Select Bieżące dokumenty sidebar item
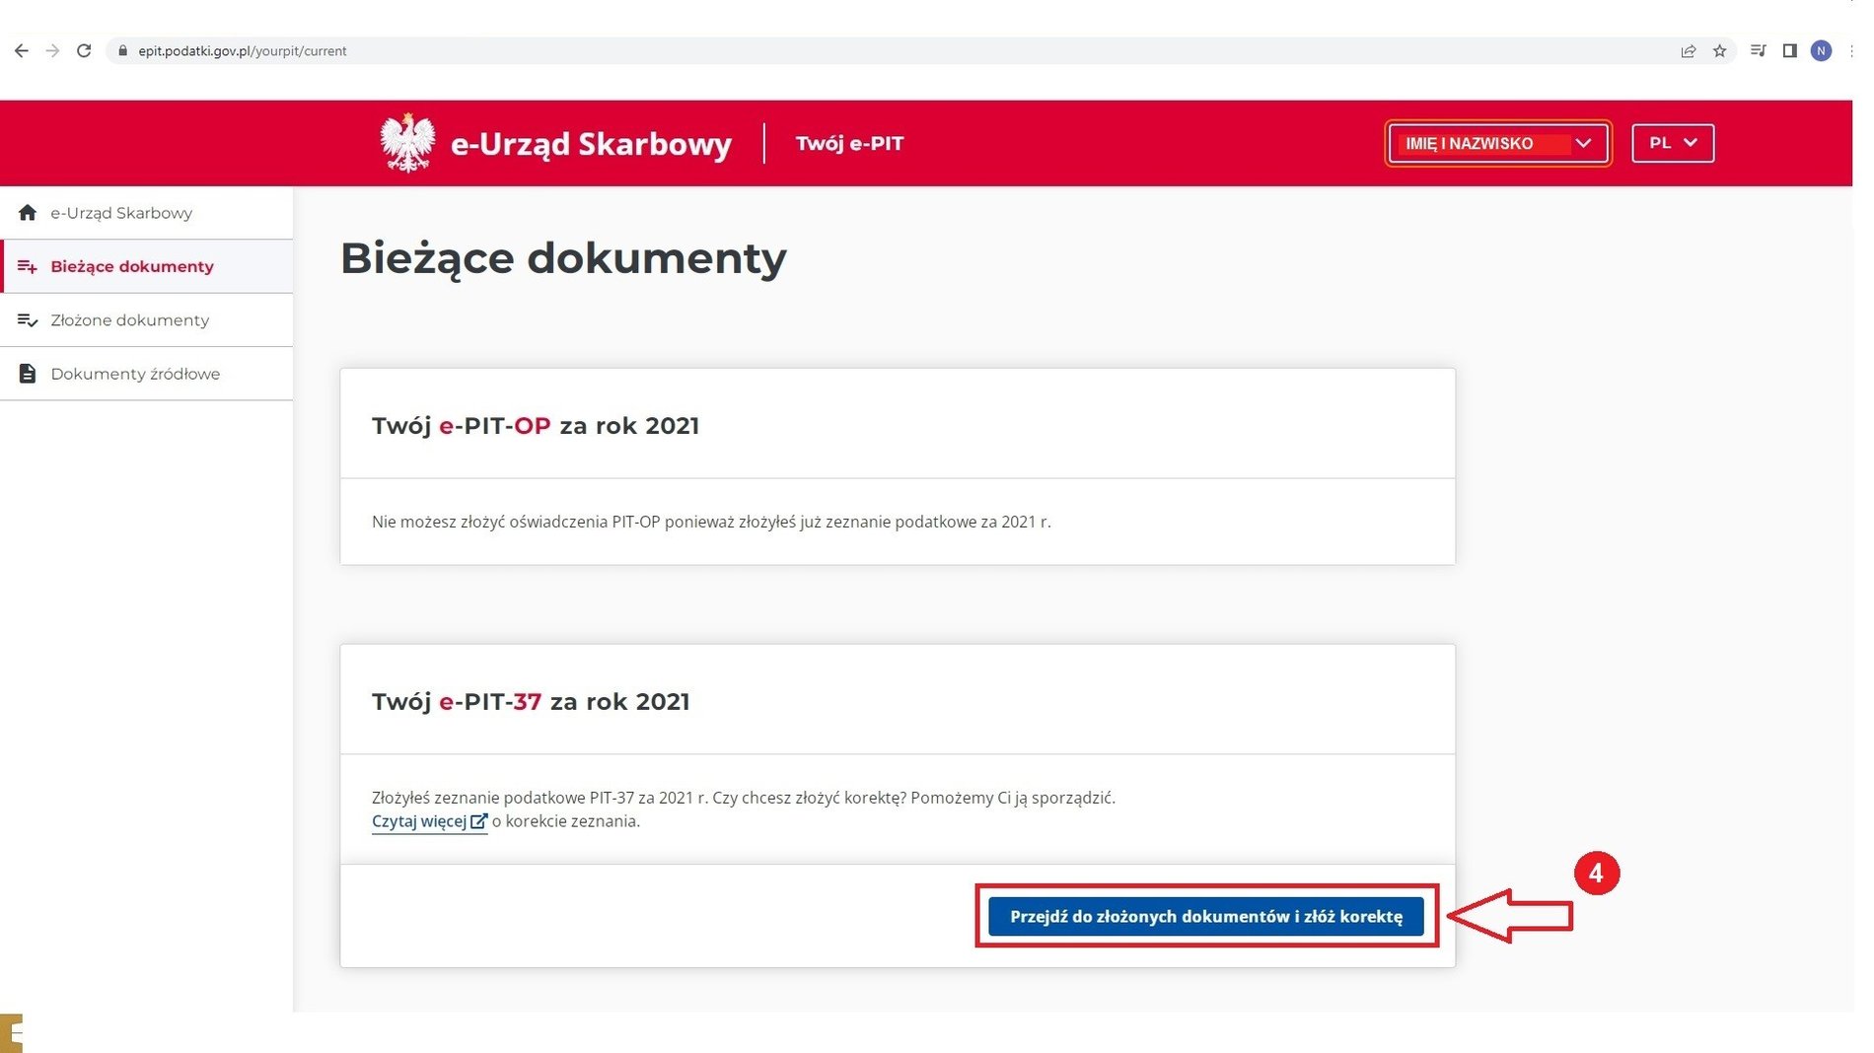Screen dimensions: 1874x1053 click(147, 266)
